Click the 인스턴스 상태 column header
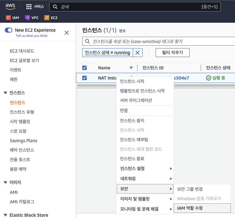Viewport: 235px width, 217px height. point(218,68)
